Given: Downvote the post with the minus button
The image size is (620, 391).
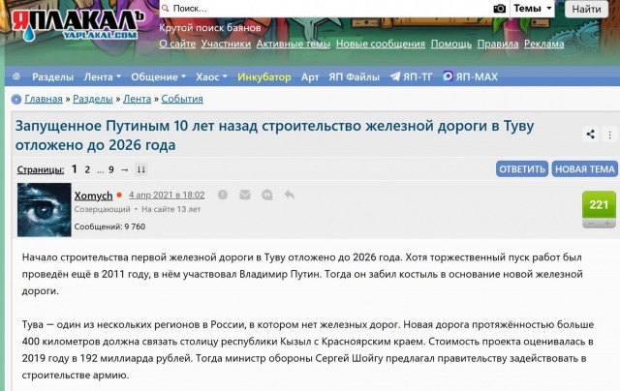Looking at the screenshot, I should click(x=591, y=224).
